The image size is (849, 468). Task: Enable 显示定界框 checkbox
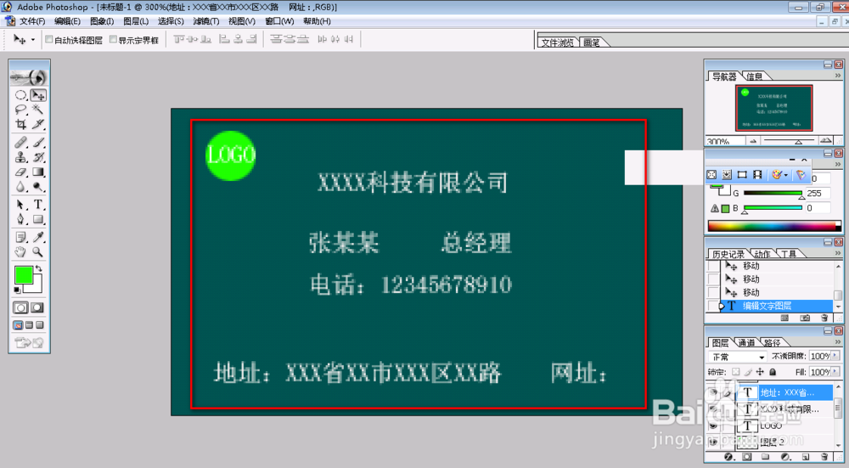point(113,40)
